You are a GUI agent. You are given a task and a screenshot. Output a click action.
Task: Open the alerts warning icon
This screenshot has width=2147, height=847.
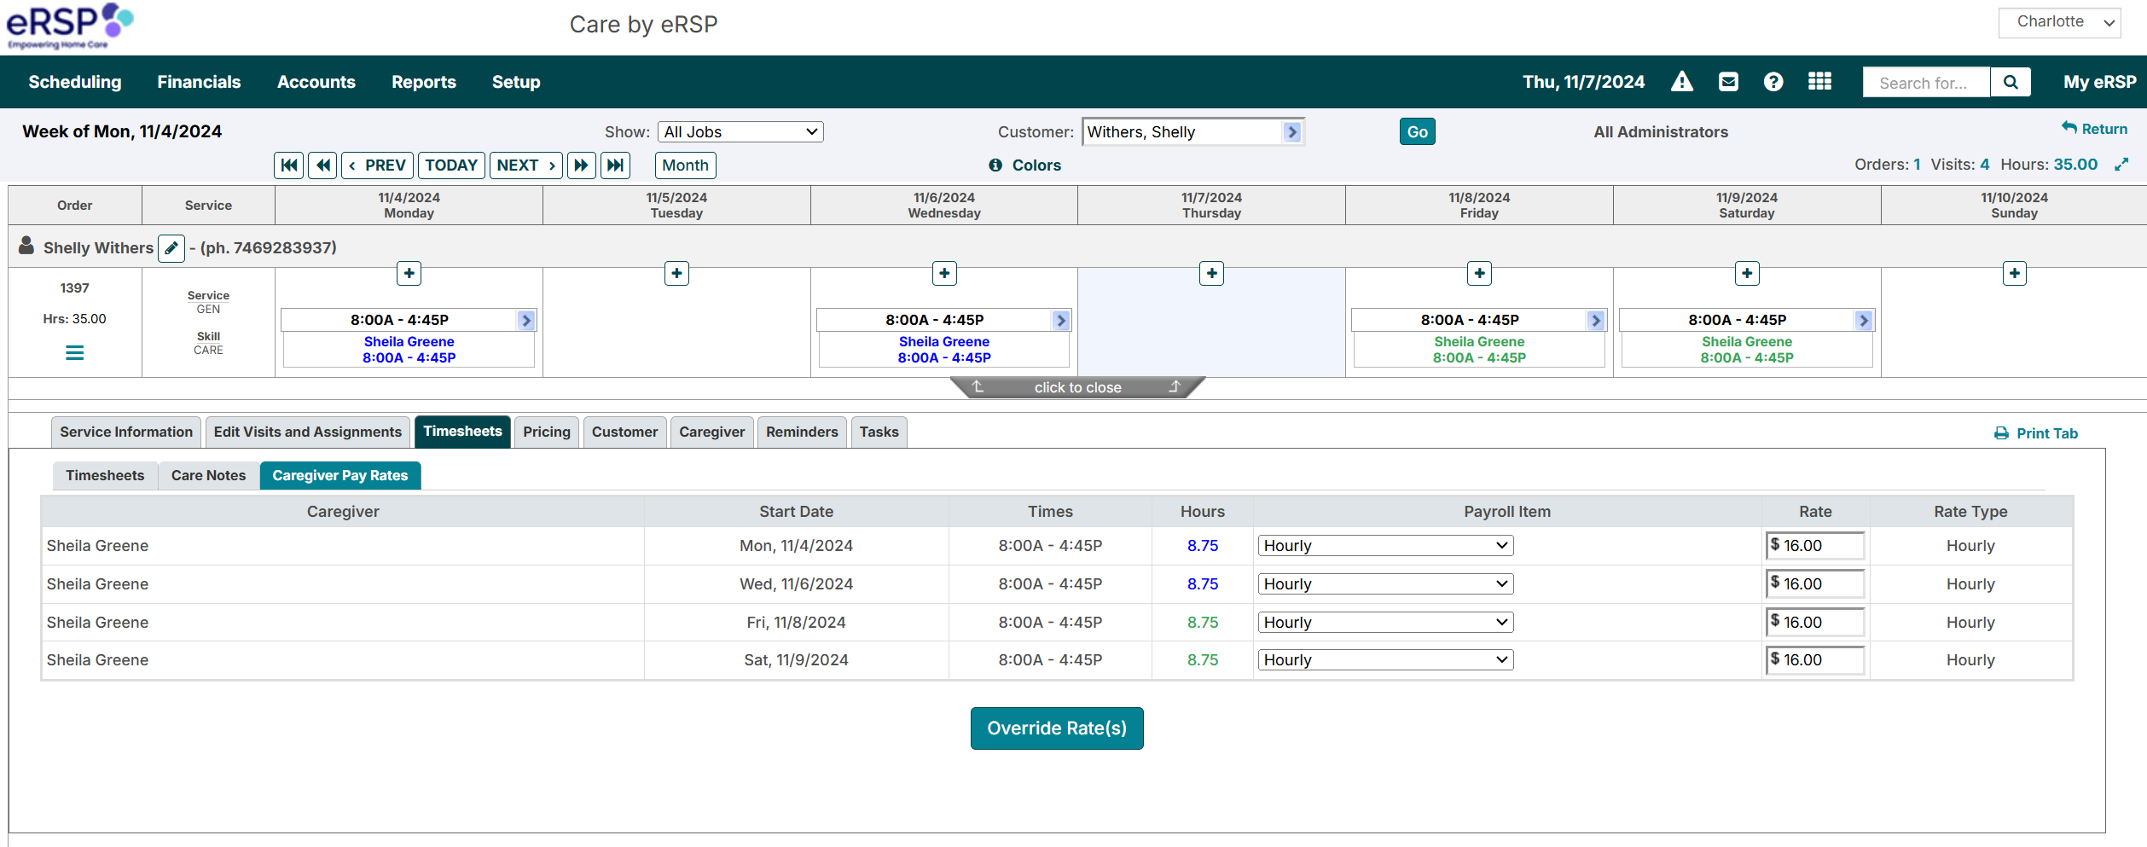pos(1681,81)
